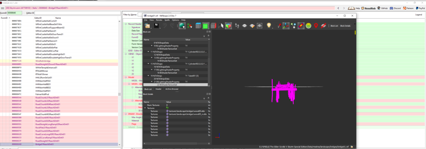
Task: Click the multicolor perspective cube icon
Action: click(x=228, y=26)
